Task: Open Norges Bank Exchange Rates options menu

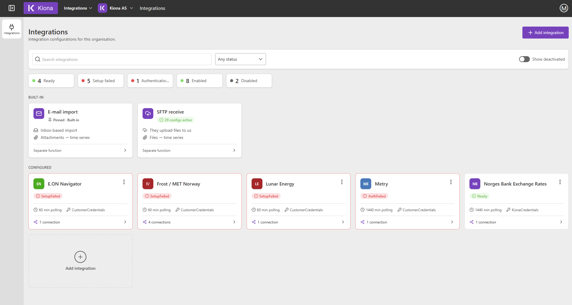Action: click(x=560, y=182)
